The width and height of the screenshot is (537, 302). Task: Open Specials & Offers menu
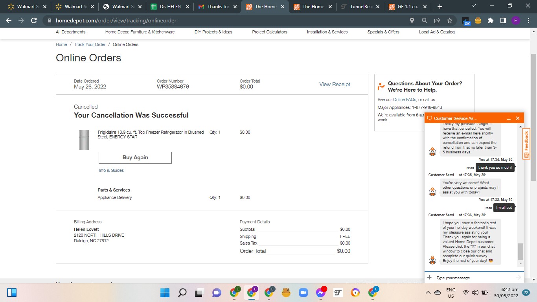coord(383,32)
